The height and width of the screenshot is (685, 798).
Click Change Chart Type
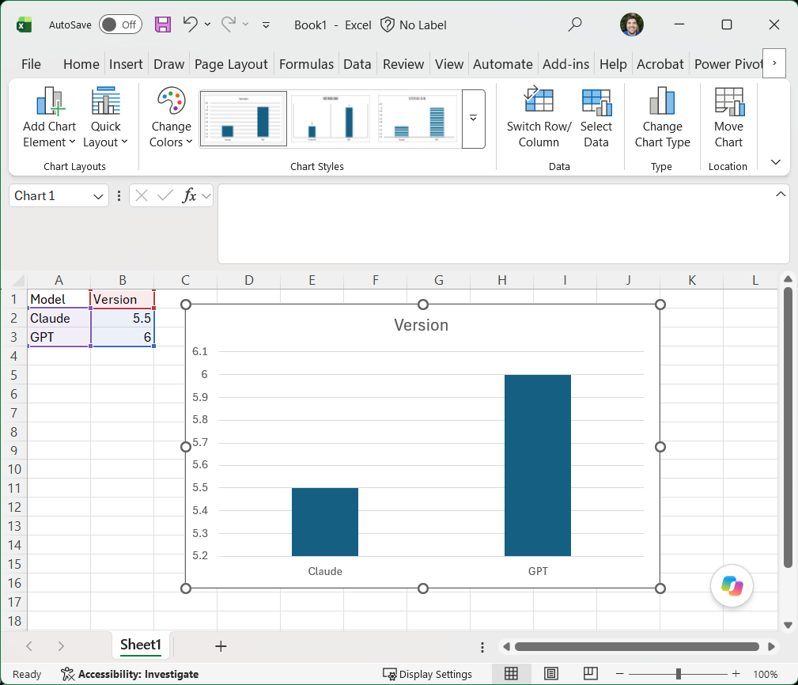coord(662,118)
